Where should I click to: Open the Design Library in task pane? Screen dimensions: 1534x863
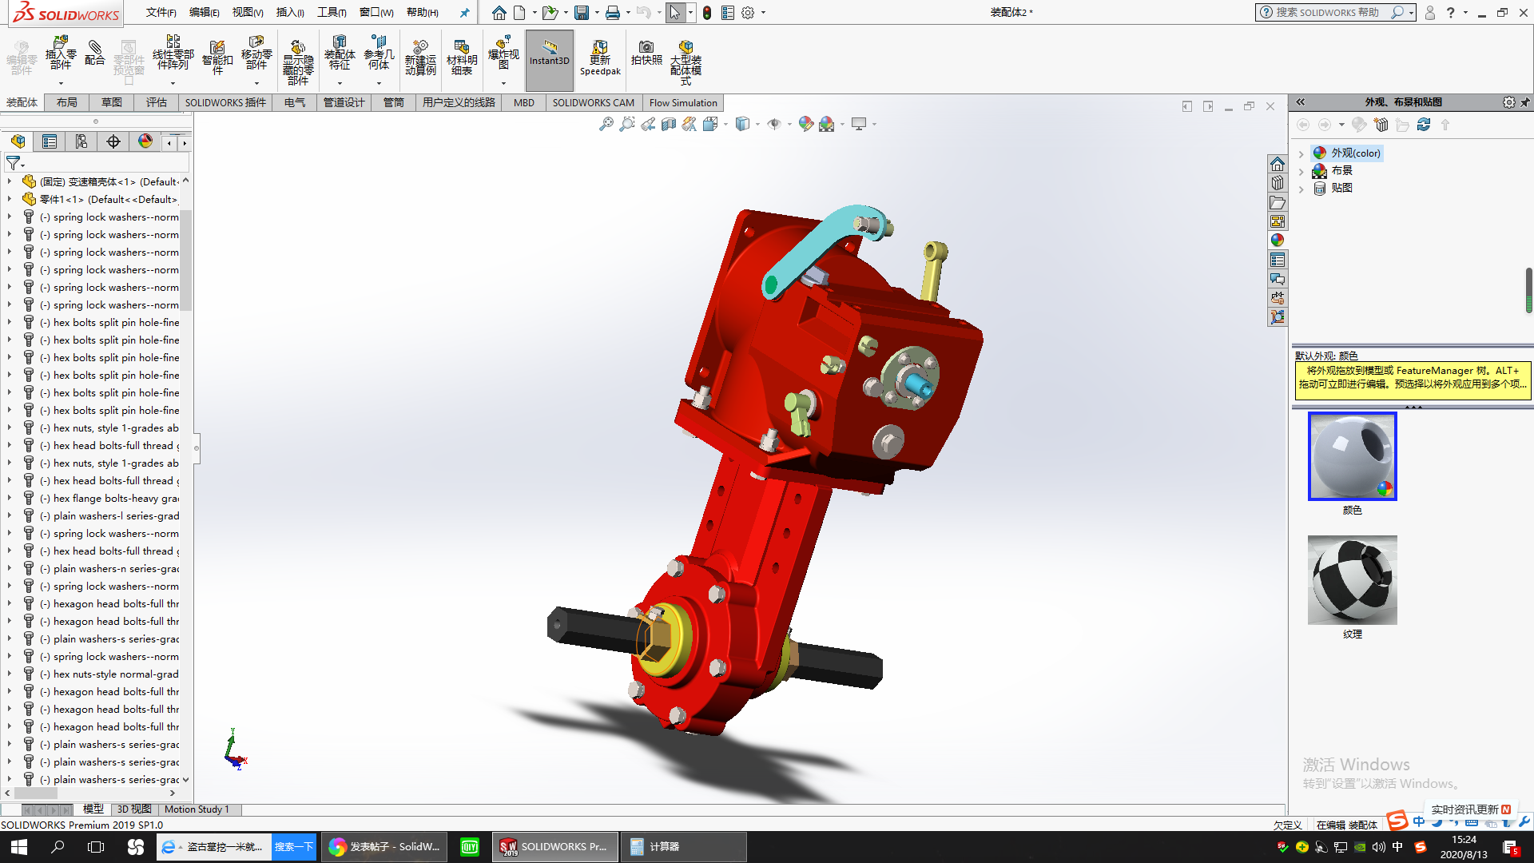(x=1278, y=183)
